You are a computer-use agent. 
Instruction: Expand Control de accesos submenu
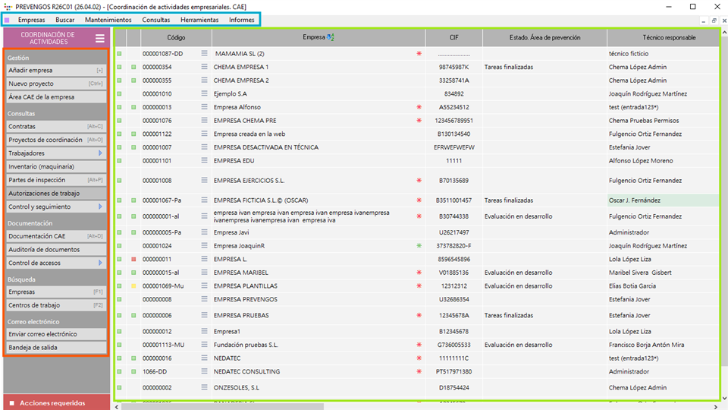[x=100, y=263]
